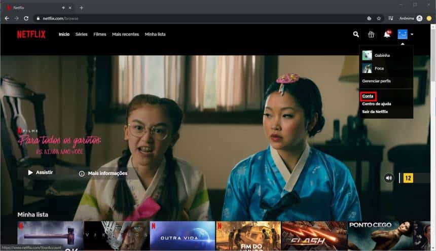The image size is (436, 251).
Task: Click the blue profile avatar in the header
Action: coord(403,34)
